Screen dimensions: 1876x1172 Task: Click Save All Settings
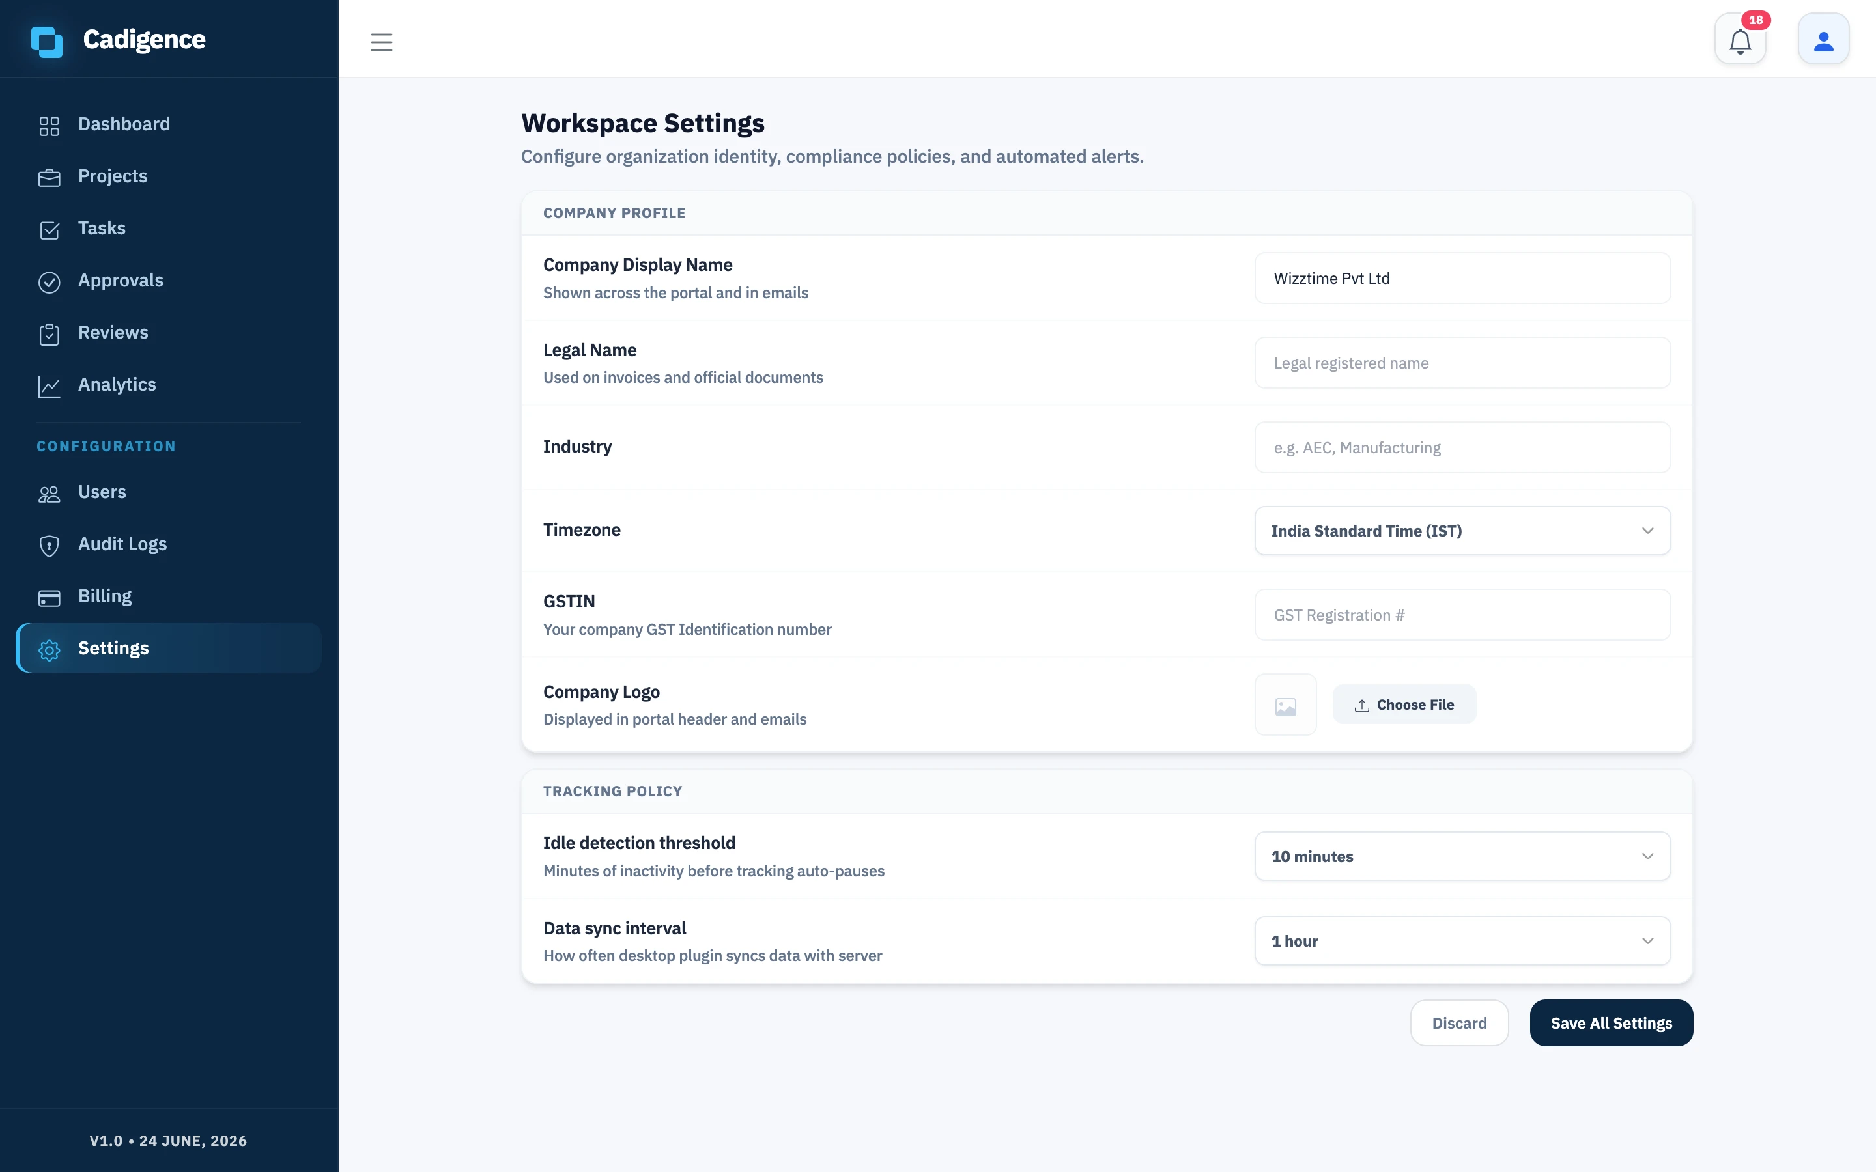tap(1611, 1023)
